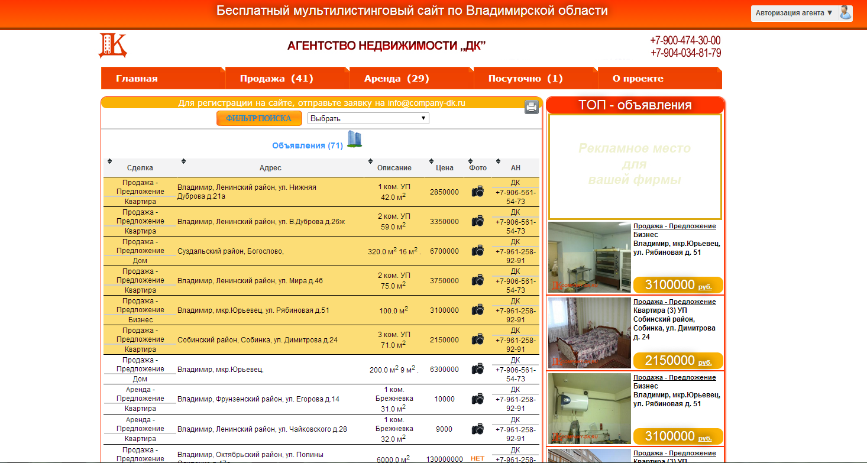Click the sort arrow next to Фото header
The height and width of the screenshot is (463, 867).
pos(471,161)
